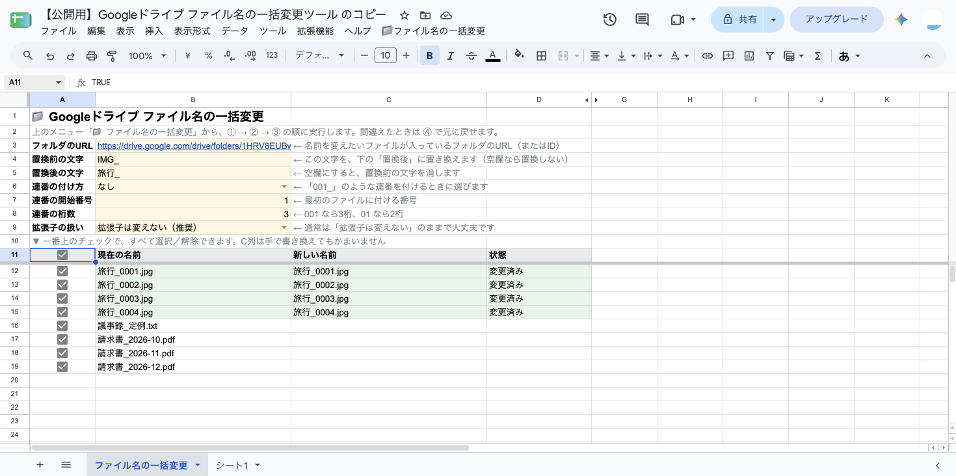Show all comments panel

(643, 20)
